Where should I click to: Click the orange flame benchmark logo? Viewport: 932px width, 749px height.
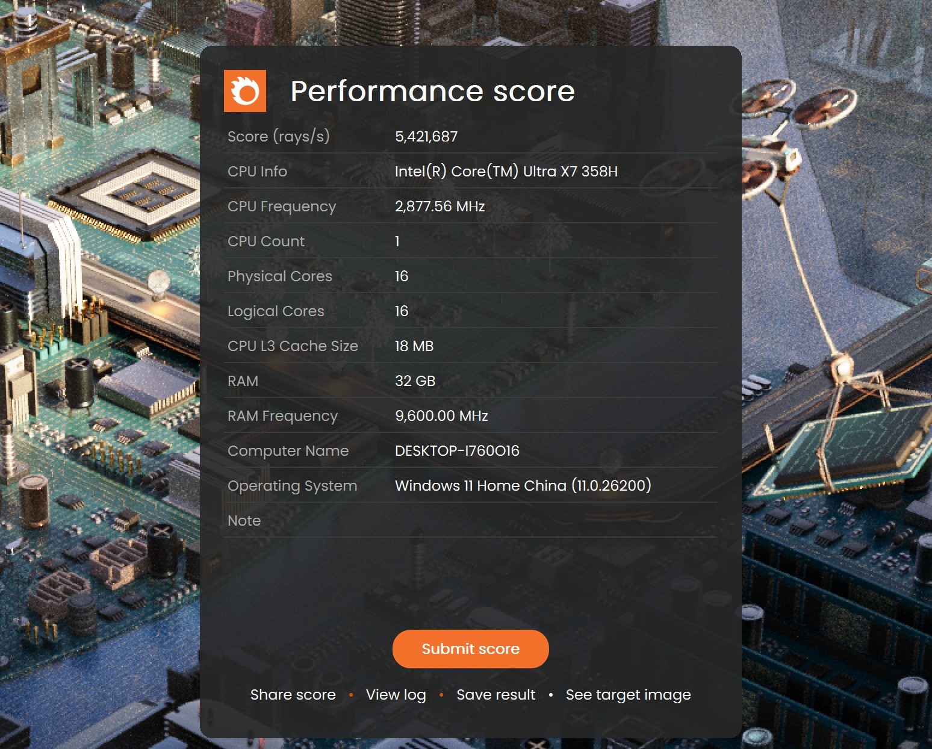tap(245, 91)
